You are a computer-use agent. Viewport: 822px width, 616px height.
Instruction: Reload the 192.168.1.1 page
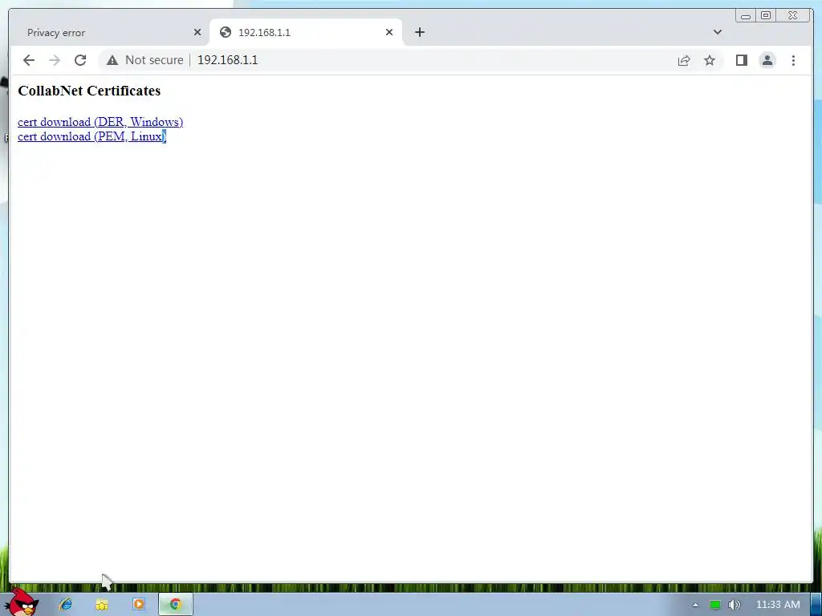tap(80, 60)
